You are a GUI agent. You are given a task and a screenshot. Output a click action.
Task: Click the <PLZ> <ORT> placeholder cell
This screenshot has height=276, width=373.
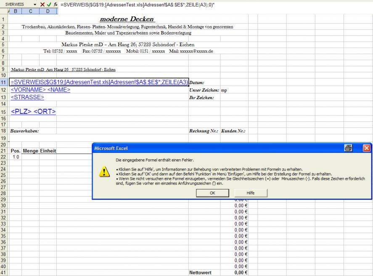coord(33,111)
